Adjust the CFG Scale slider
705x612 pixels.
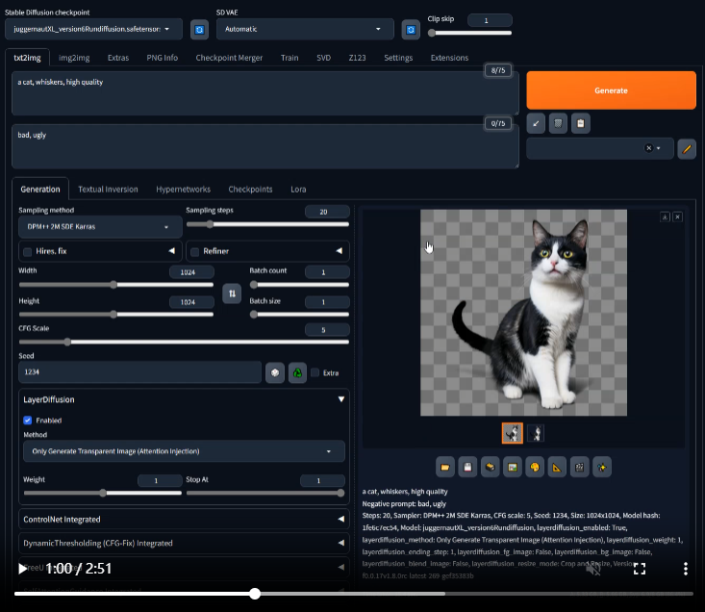[184, 343]
